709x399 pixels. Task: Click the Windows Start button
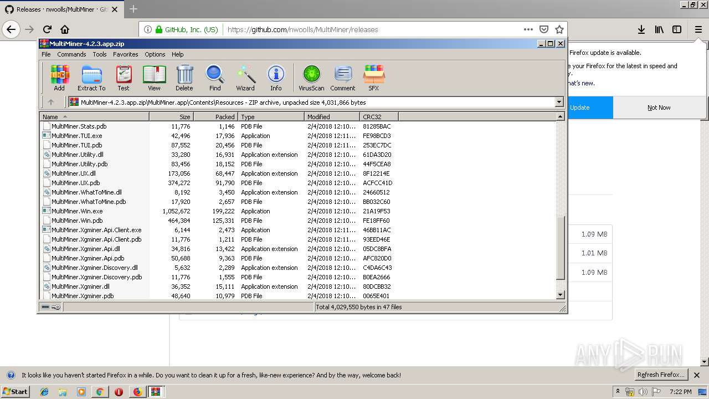(16, 392)
